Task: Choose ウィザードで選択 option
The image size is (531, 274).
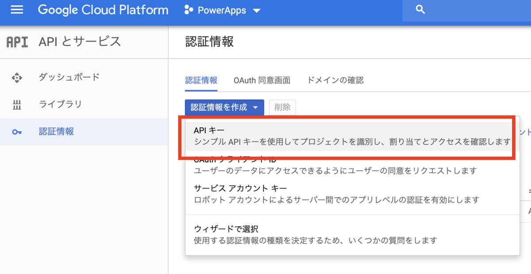Action: [352, 235]
